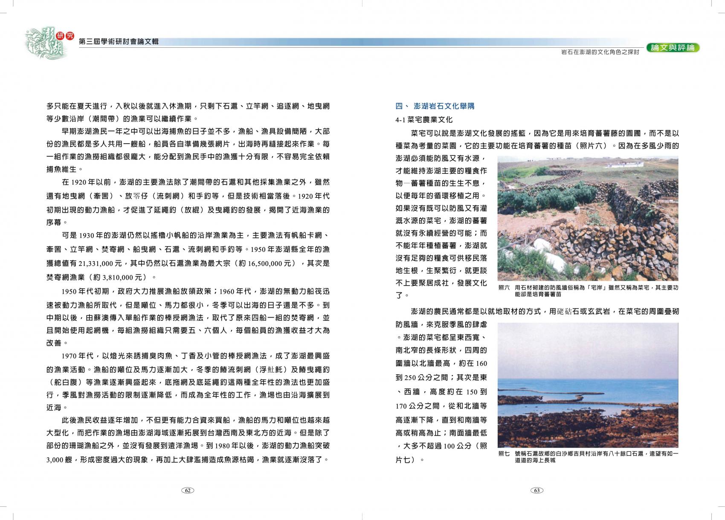Screen dimensions: 725x520
Task: Click the paragraph beginning 在 1920 年以前
Action: [x=188, y=202]
